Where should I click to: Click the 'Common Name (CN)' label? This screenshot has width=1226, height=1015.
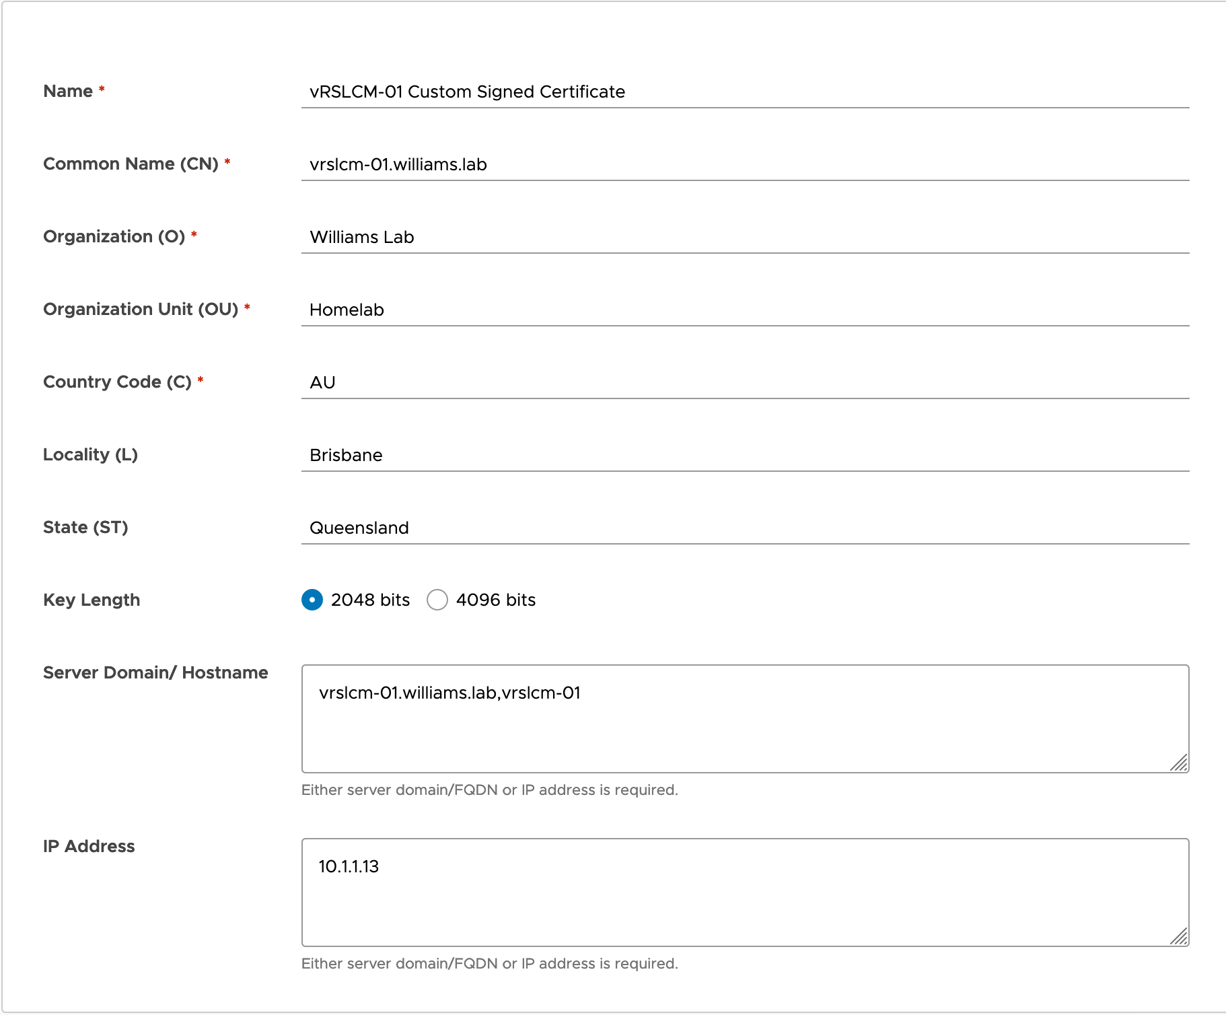[x=131, y=164]
